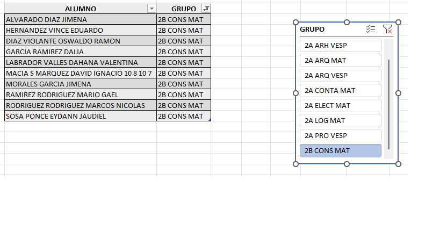Select the ALVARADO DIAZ JIMENA cell
The image size is (440, 247).
(x=81, y=19)
